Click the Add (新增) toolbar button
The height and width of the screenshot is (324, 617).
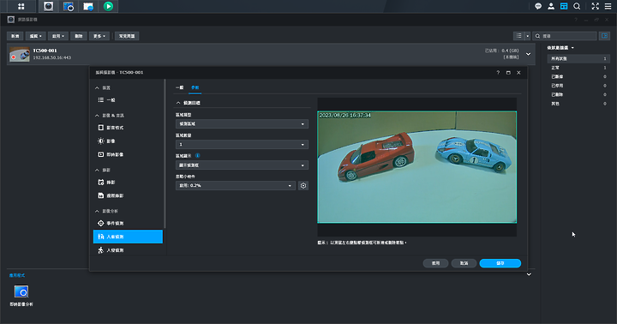[x=15, y=36]
